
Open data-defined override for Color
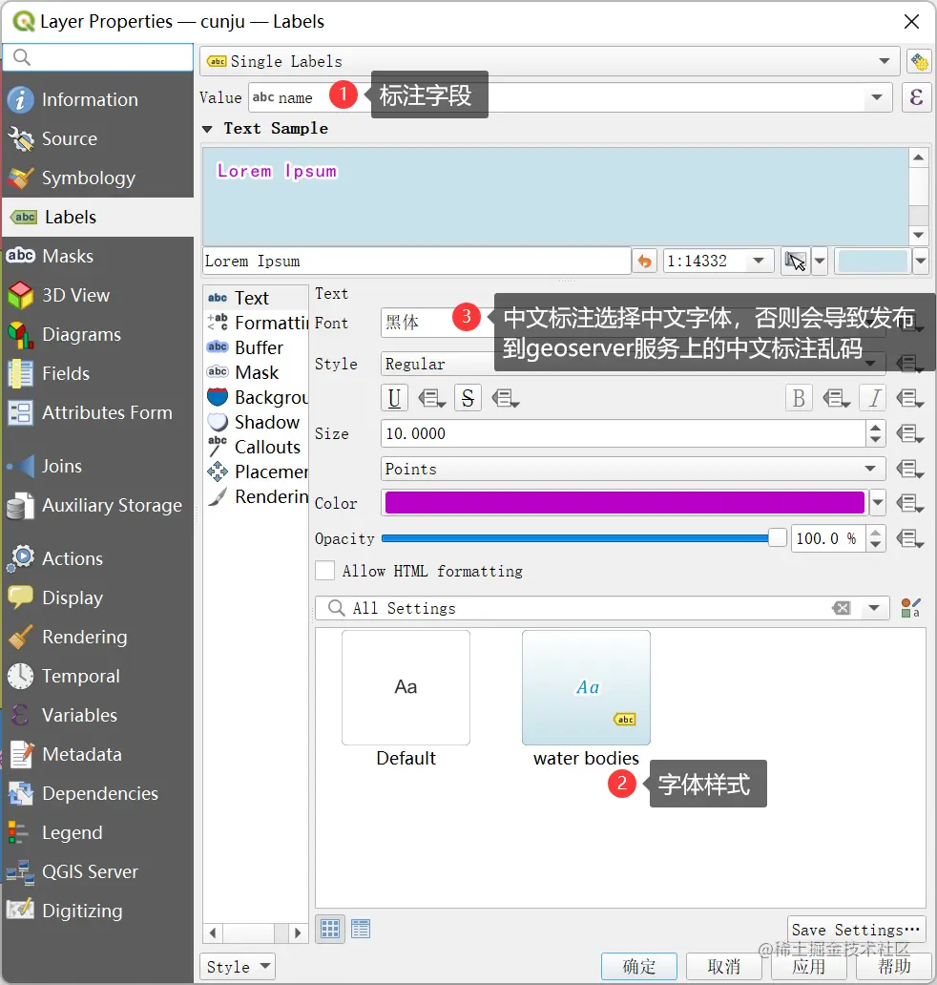click(910, 503)
